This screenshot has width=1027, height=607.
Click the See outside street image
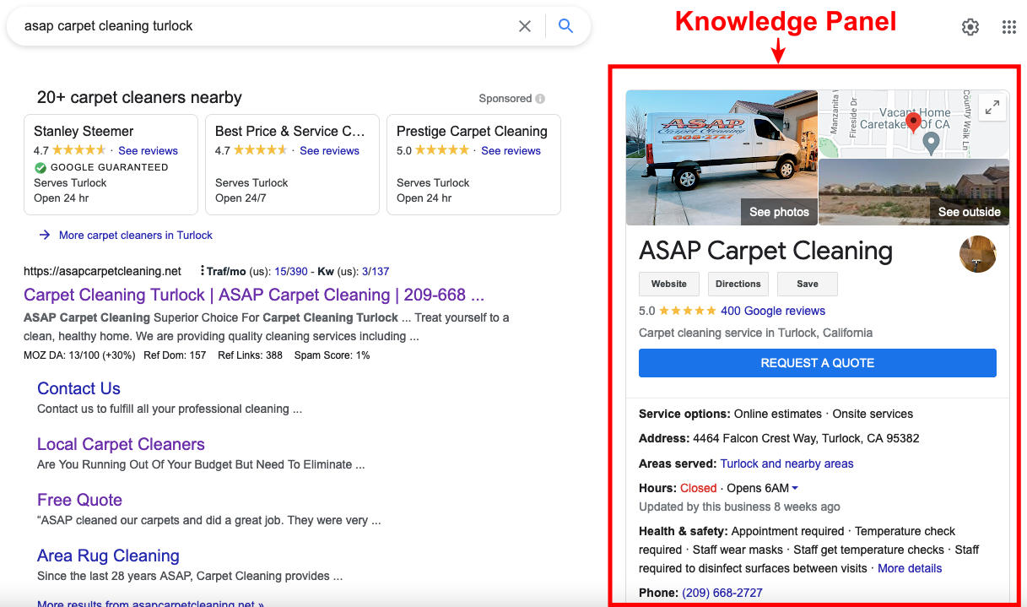(914, 192)
